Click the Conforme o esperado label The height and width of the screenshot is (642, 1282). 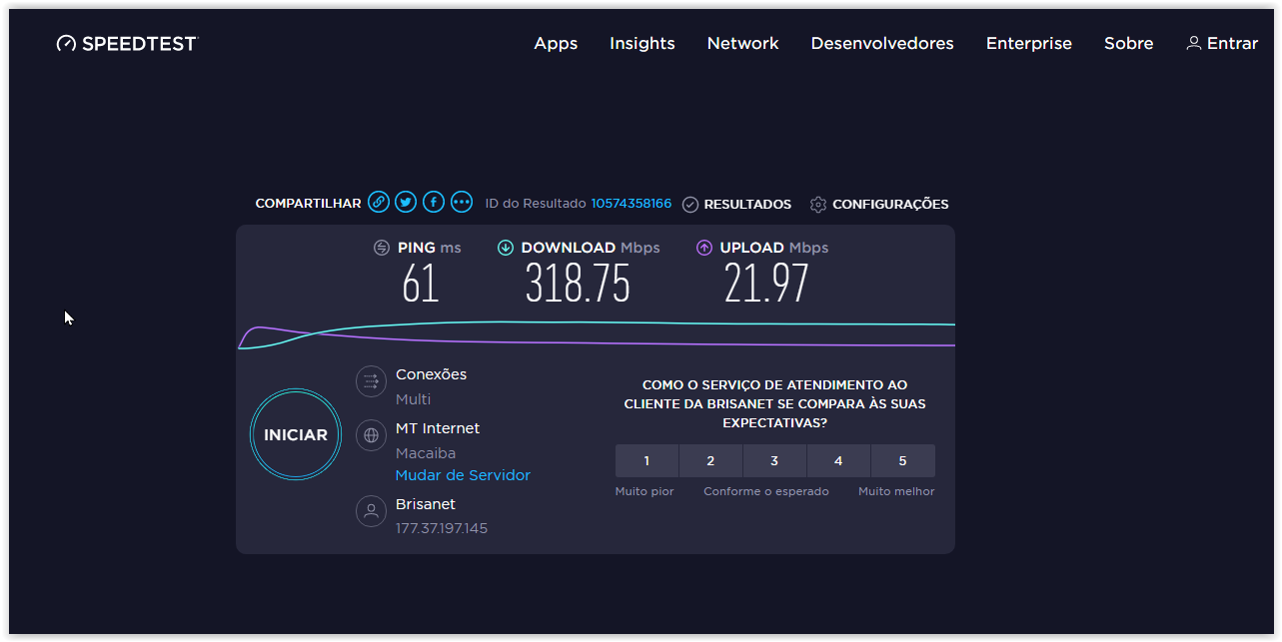click(766, 491)
